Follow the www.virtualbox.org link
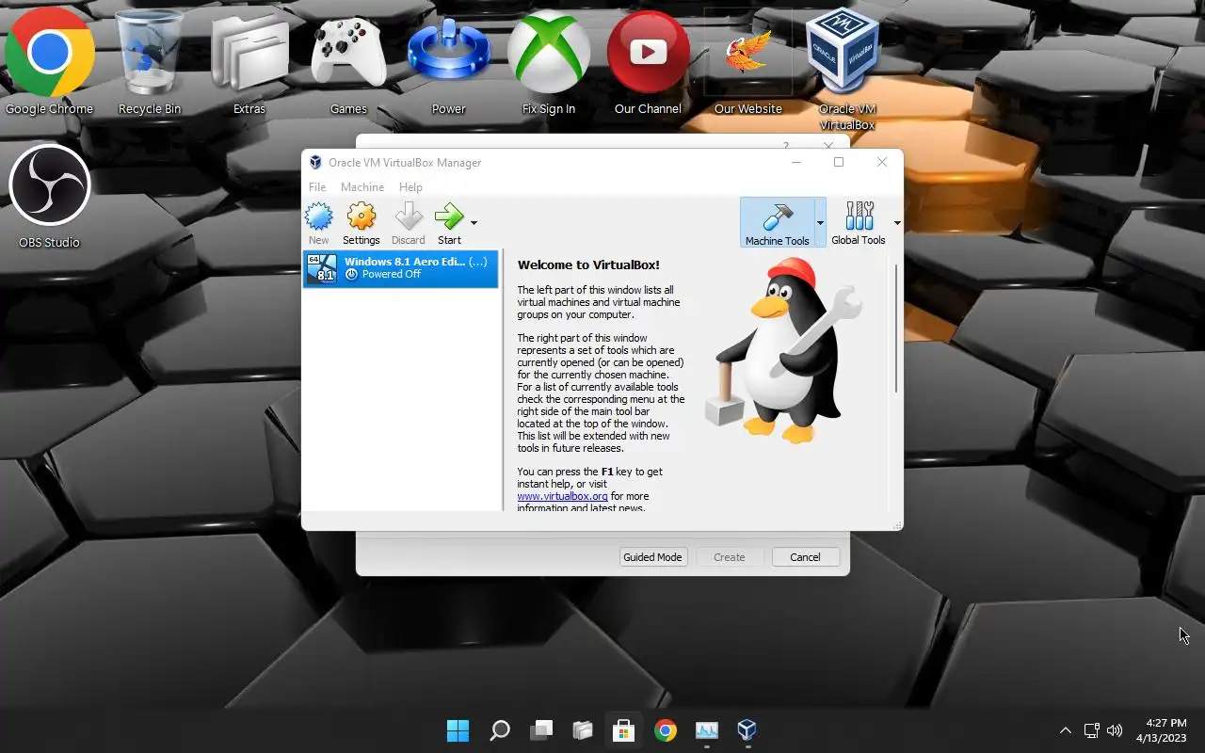 [562, 496]
